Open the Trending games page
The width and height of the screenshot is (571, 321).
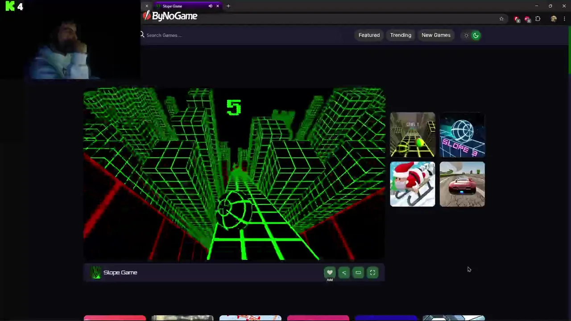(x=401, y=35)
